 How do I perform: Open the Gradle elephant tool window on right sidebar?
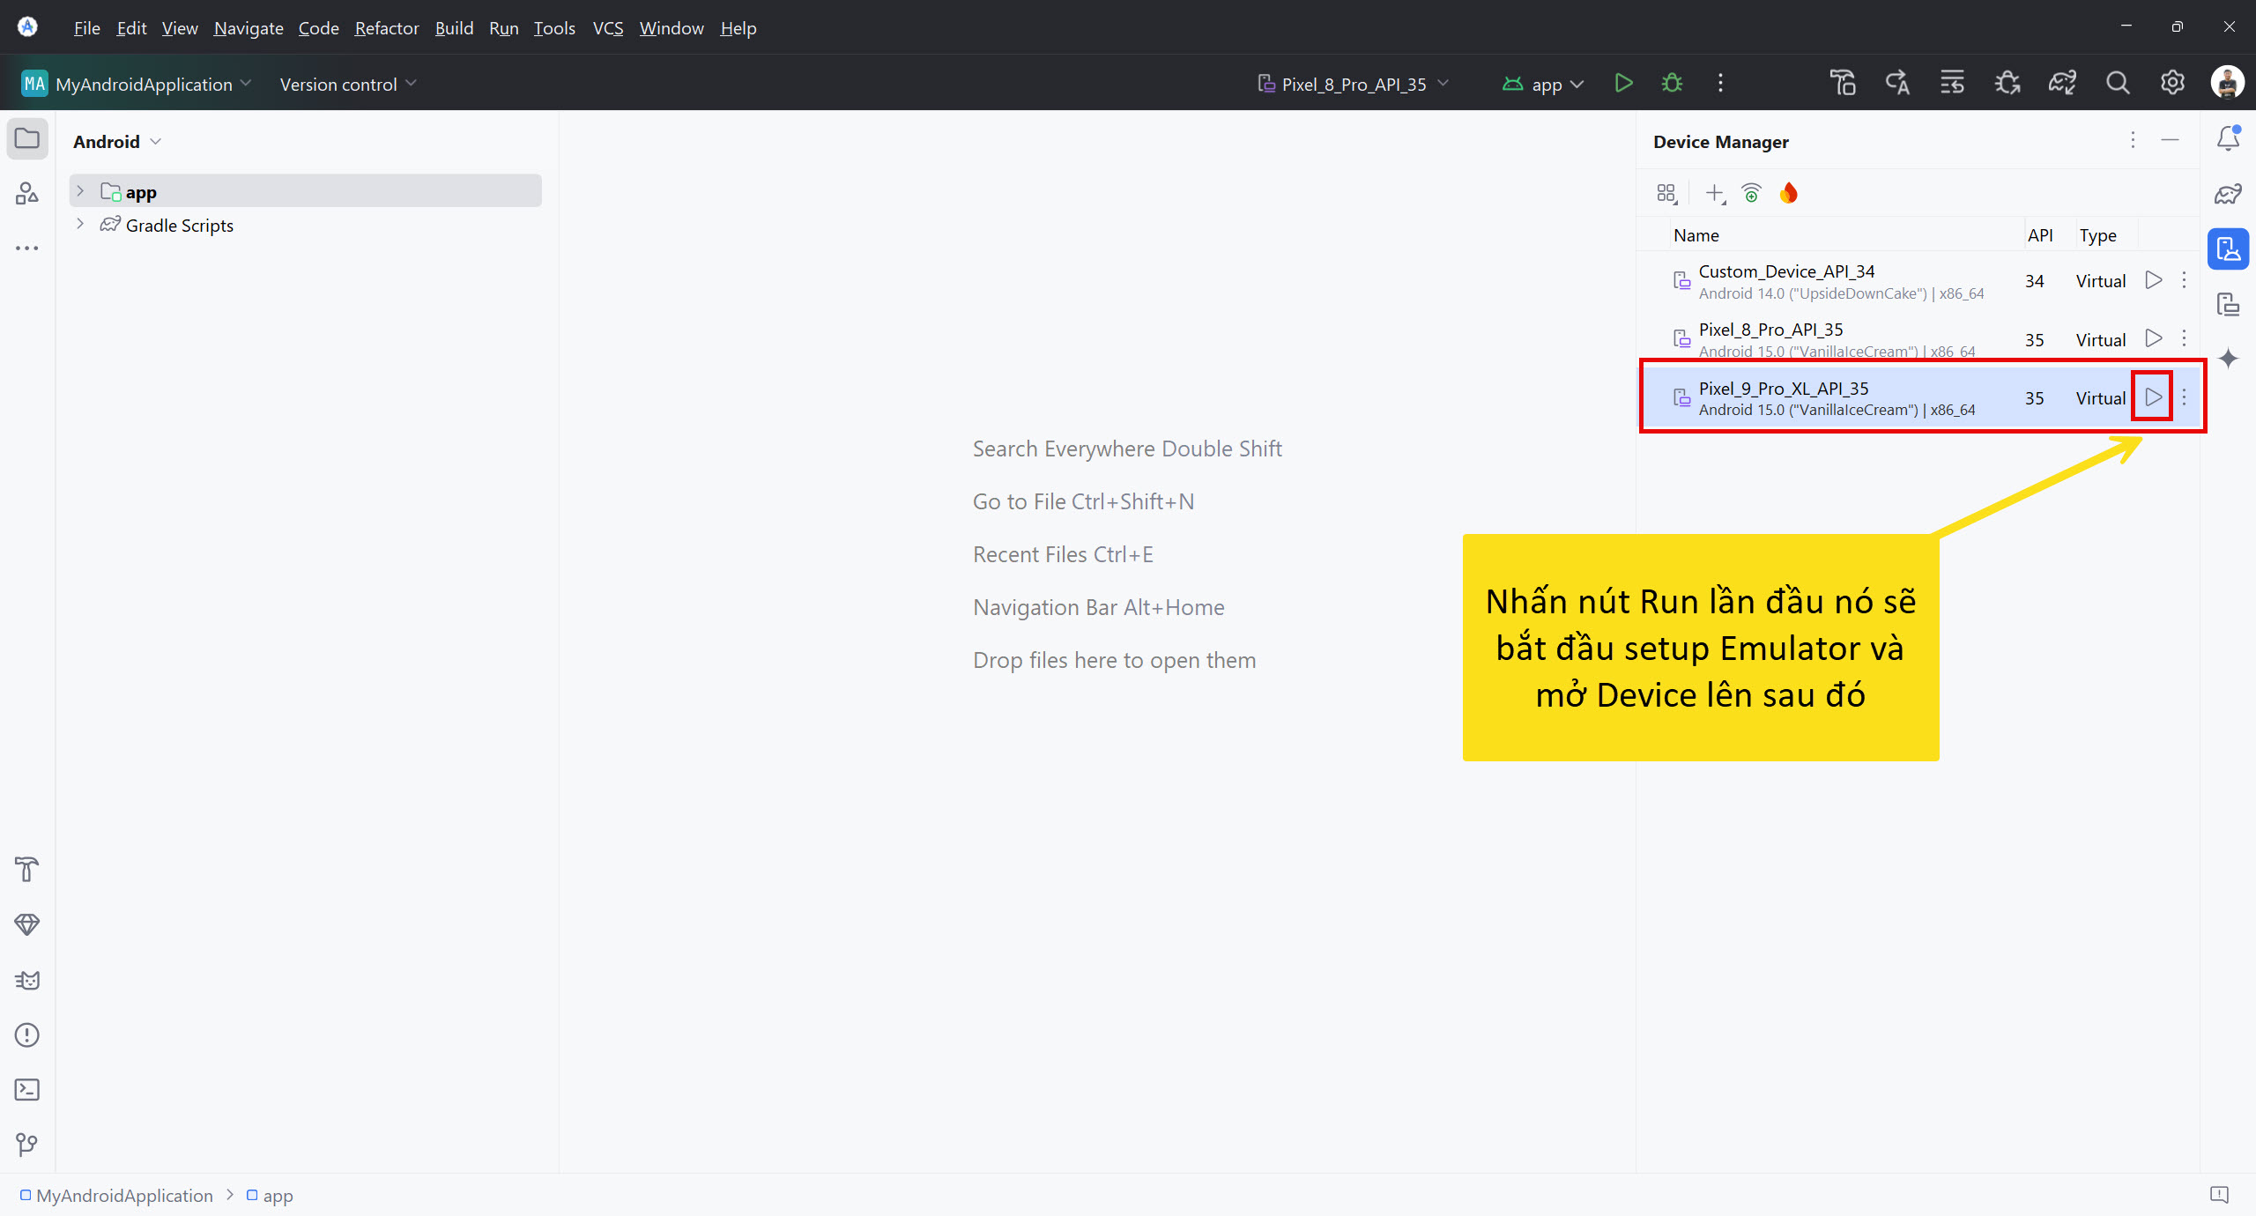coord(2229,194)
